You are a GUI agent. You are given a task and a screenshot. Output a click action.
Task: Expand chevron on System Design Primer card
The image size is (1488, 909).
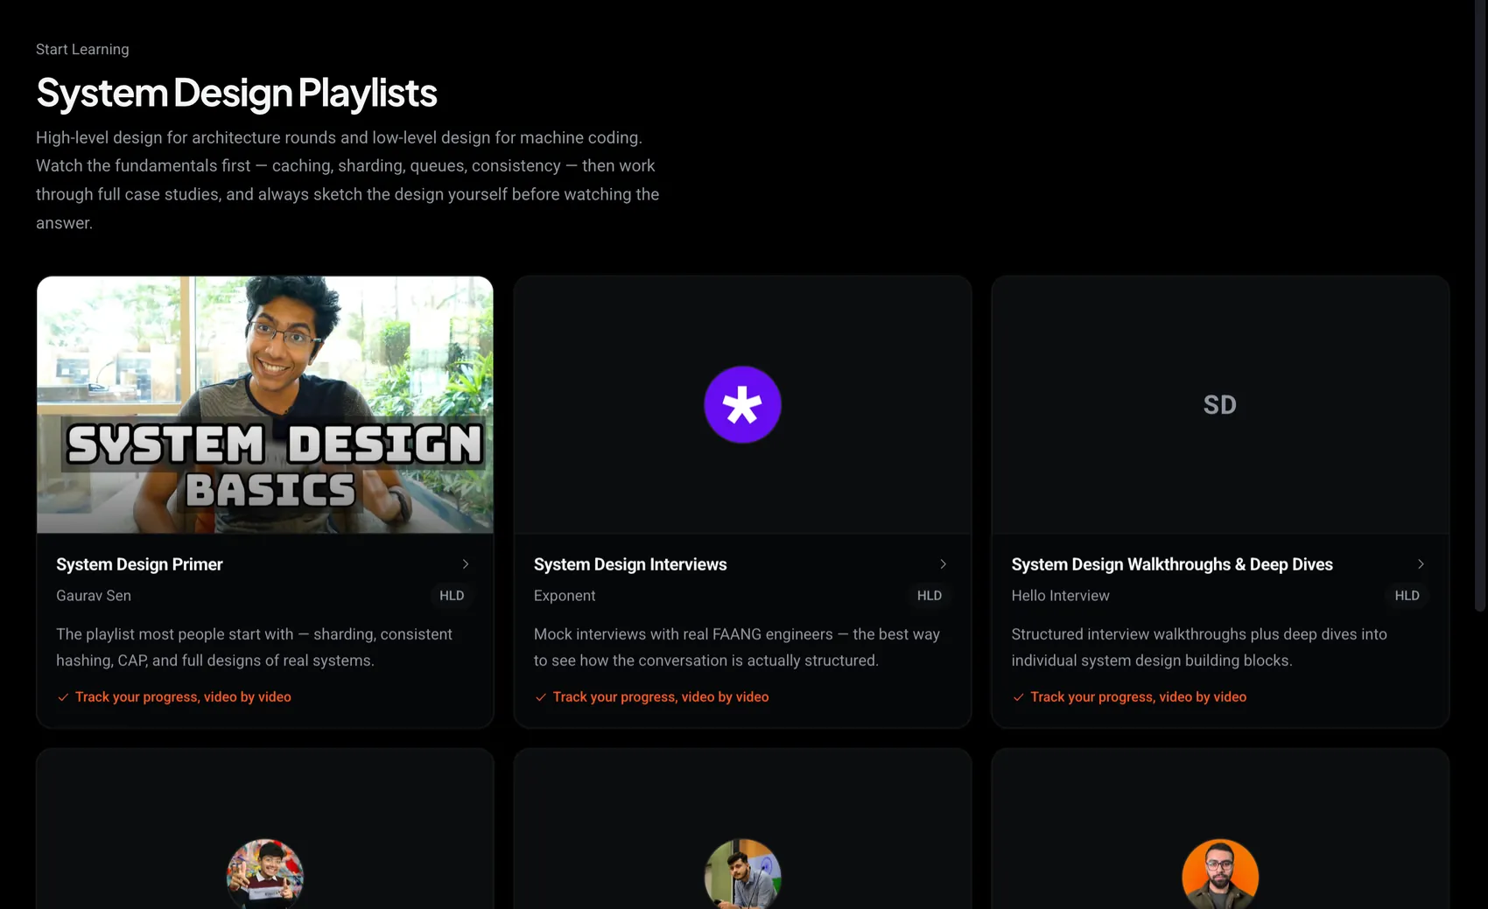point(466,564)
